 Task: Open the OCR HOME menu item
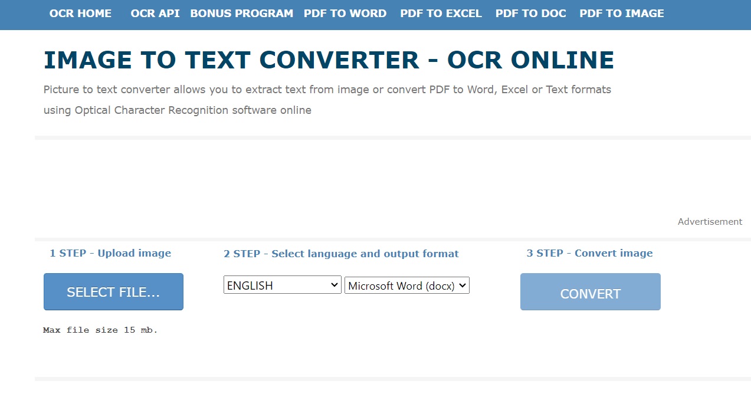click(x=80, y=13)
